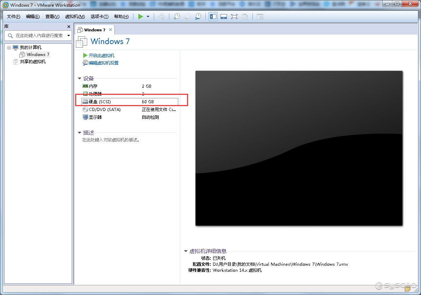Click the virtual machine screen preview

click(299, 148)
